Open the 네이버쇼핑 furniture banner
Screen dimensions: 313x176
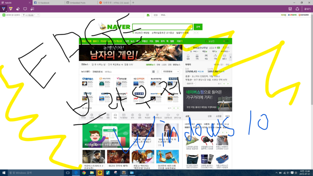(208, 99)
